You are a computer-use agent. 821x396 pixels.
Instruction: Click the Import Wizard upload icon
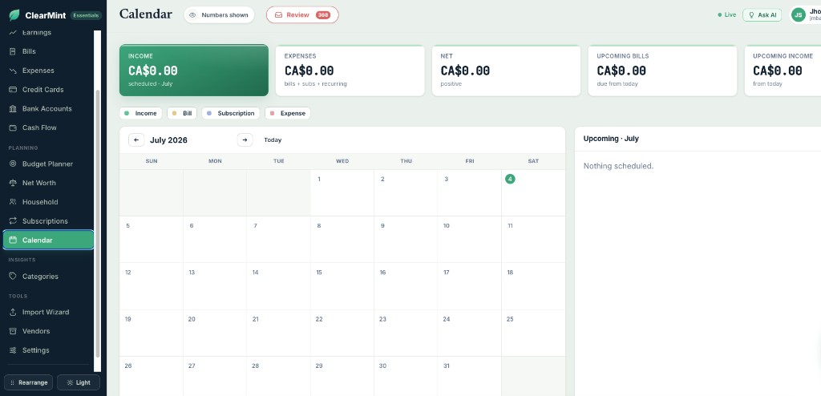(13, 312)
